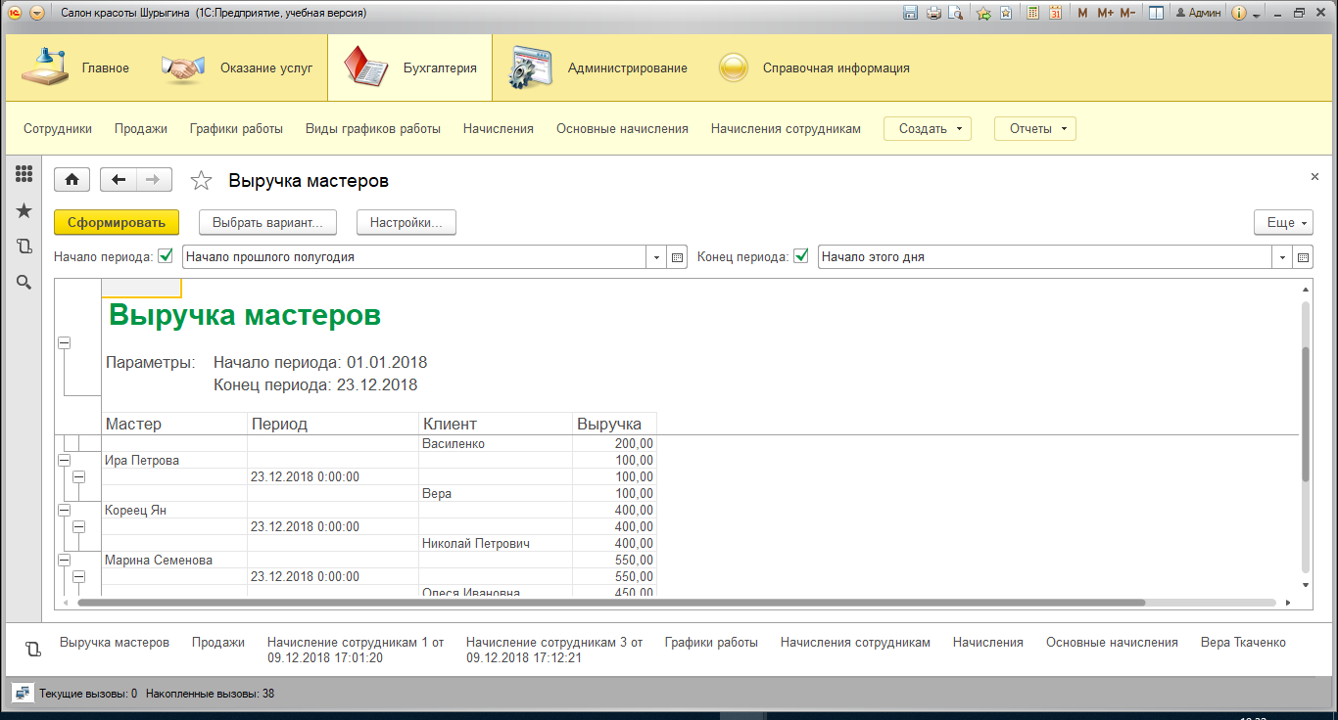Open the Конец периода dropdown arrow
The height and width of the screenshot is (720, 1338).
click(1283, 257)
